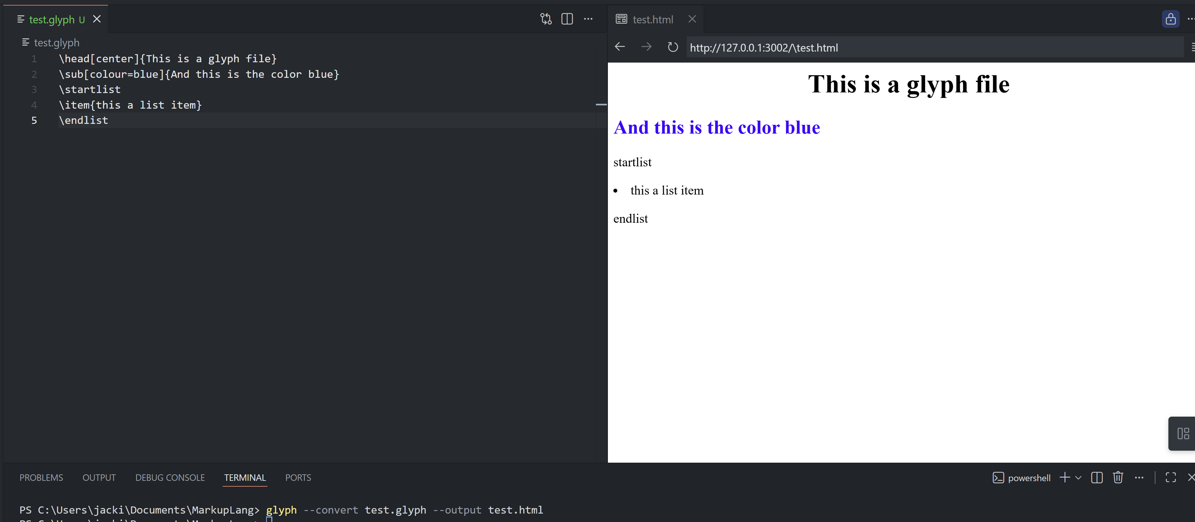Open the terminal panel More Actions menu
This screenshot has height=522, width=1195.
(1140, 477)
